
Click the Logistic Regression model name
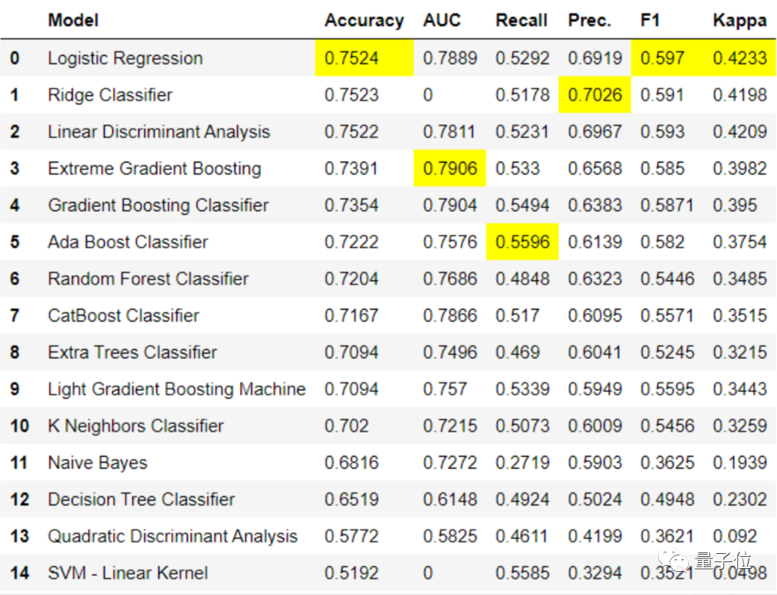(125, 58)
